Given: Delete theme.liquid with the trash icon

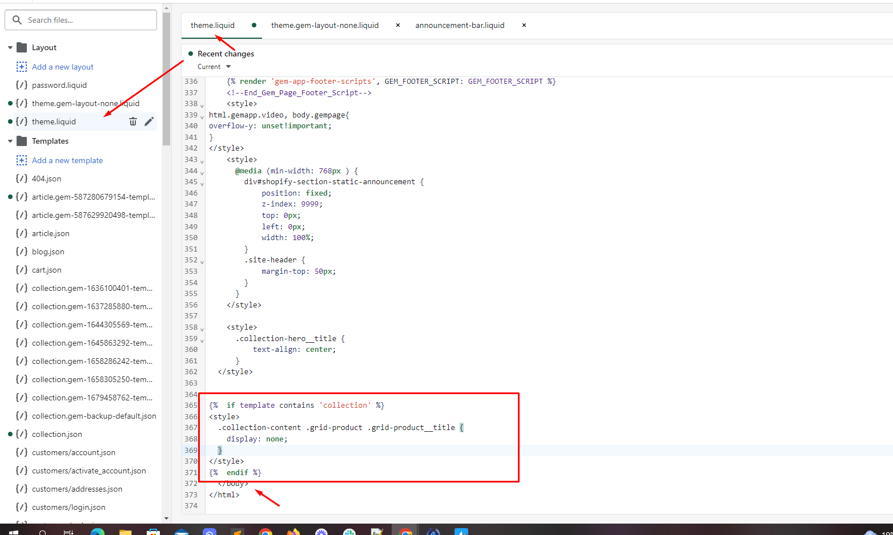Looking at the screenshot, I should click(x=133, y=121).
